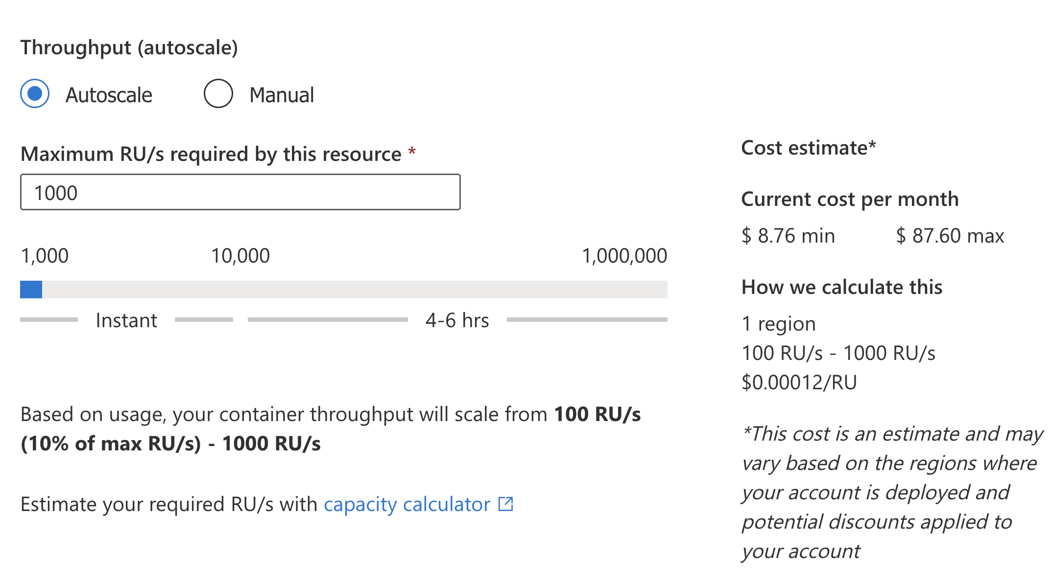Viewport: 1052px width, 580px height.
Task: Click the Throughput (autoscale) heading
Action: [129, 48]
